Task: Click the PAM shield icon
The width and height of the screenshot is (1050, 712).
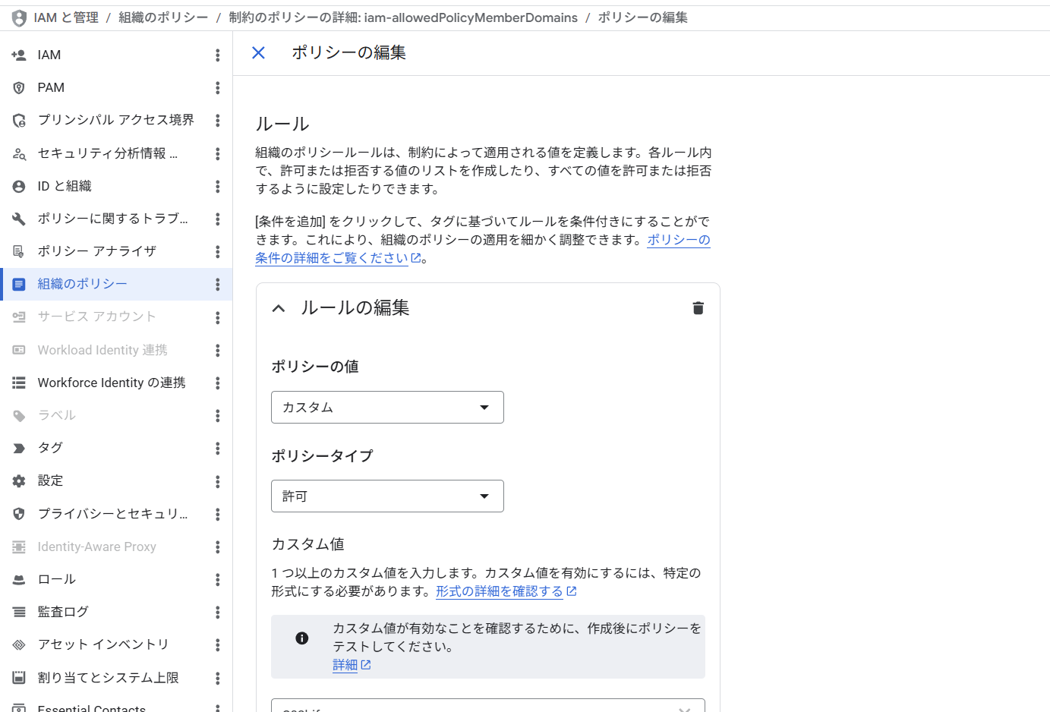Action: click(19, 87)
